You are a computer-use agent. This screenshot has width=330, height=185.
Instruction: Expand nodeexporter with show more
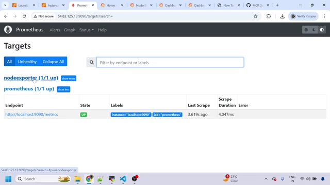69,79
